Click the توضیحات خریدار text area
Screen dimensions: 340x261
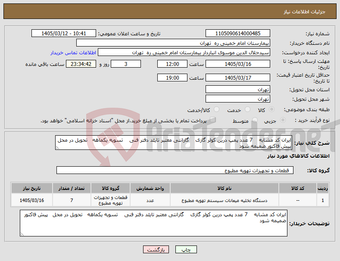[153, 223]
